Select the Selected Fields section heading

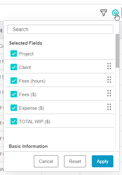pos(26,43)
